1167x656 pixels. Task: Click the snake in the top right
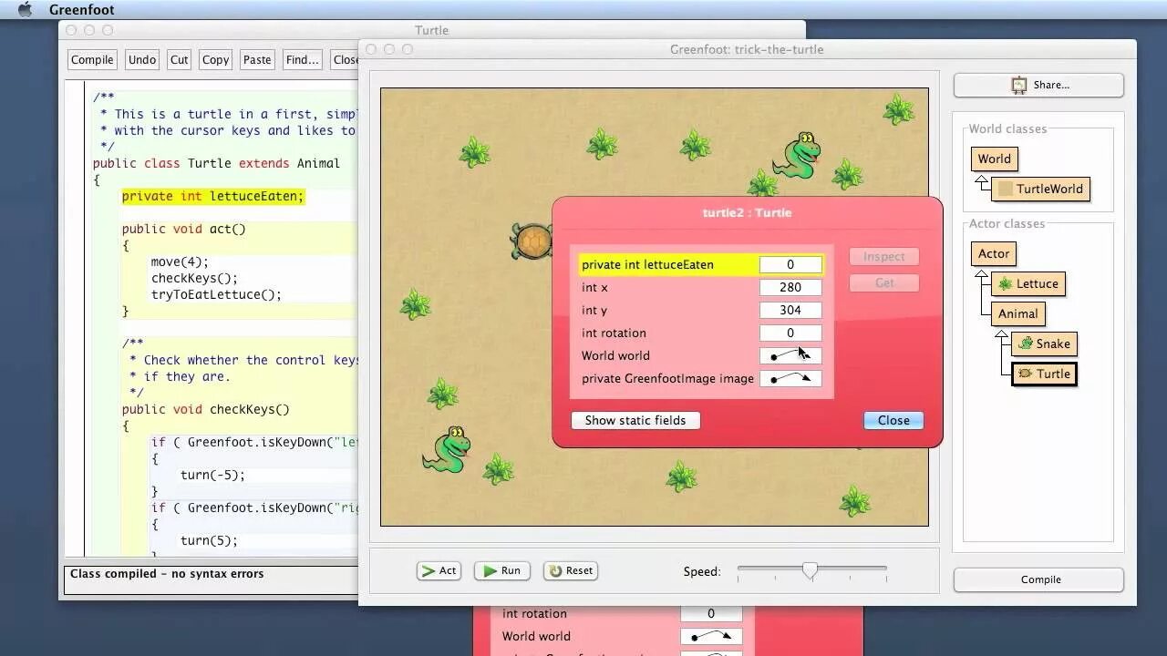(798, 156)
